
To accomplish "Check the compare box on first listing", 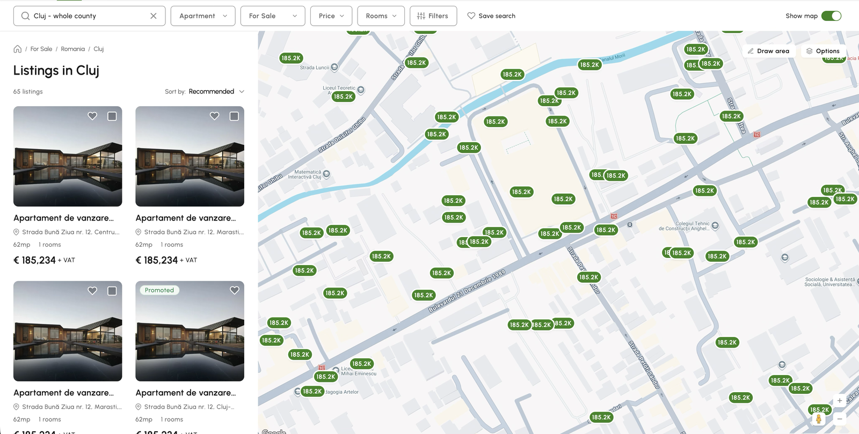I will click(x=112, y=116).
